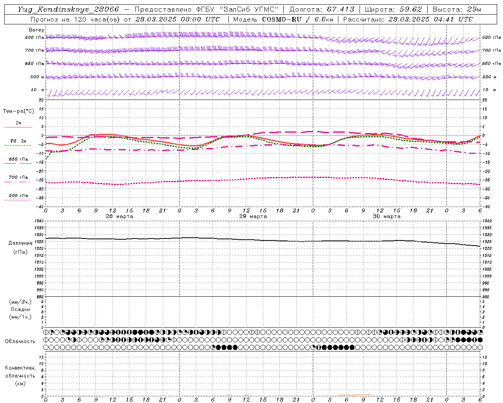Click the 28 марта date label
Screen dimensions: 503x403
119,216
